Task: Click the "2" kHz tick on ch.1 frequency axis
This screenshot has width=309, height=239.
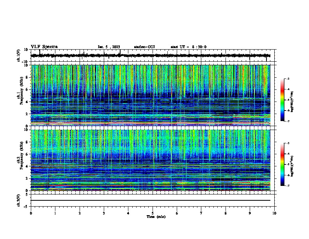Action: point(27,114)
